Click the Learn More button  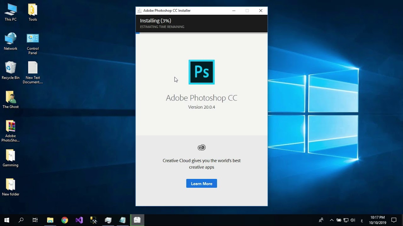pos(201,184)
